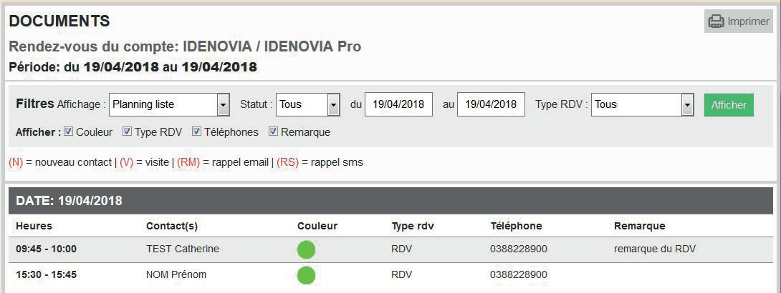Screen dimensions: 781x293
Task: Select the 09:45 - 10:00 appointment row
Action: (391, 249)
